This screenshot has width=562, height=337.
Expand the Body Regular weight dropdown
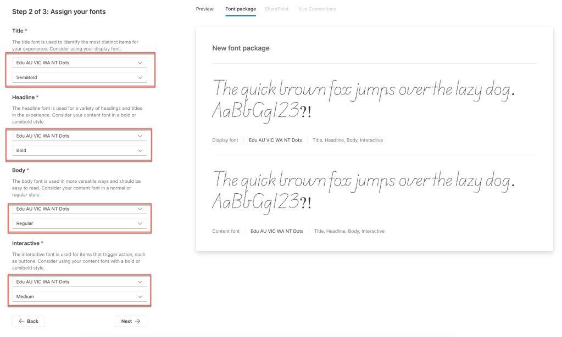click(80, 223)
